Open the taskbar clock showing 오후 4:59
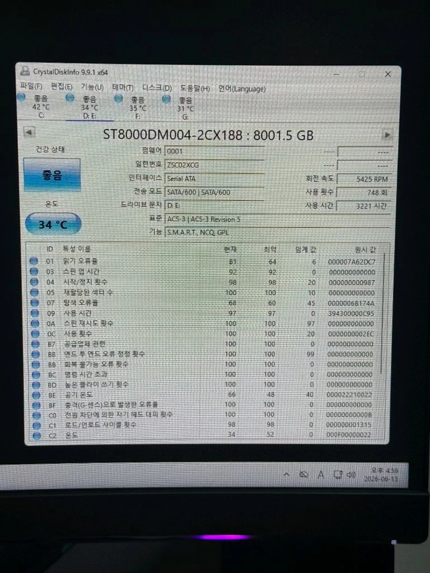 pyautogui.click(x=381, y=474)
